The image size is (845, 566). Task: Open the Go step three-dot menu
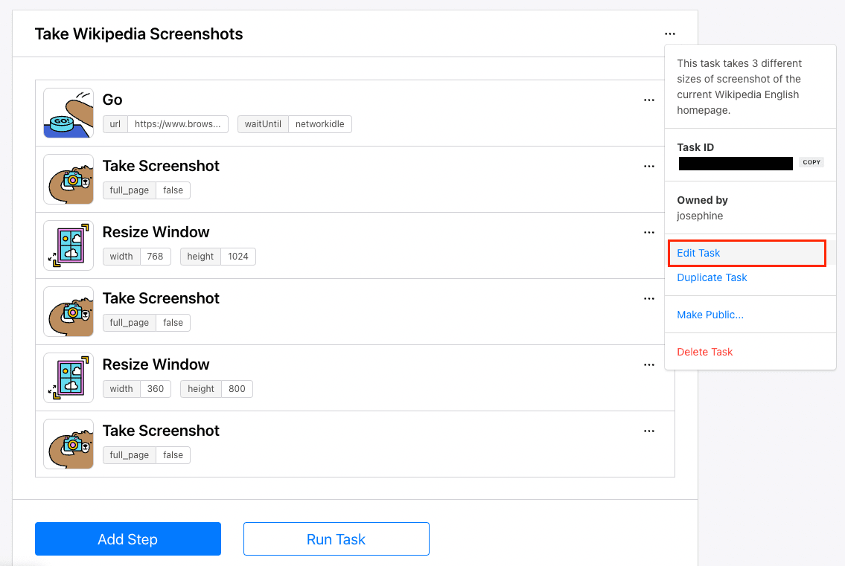pyautogui.click(x=649, y=100)
